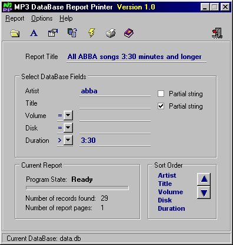Click the 'Ready' program state text
This screenshot has height=245, width=233.
point(82,179)
